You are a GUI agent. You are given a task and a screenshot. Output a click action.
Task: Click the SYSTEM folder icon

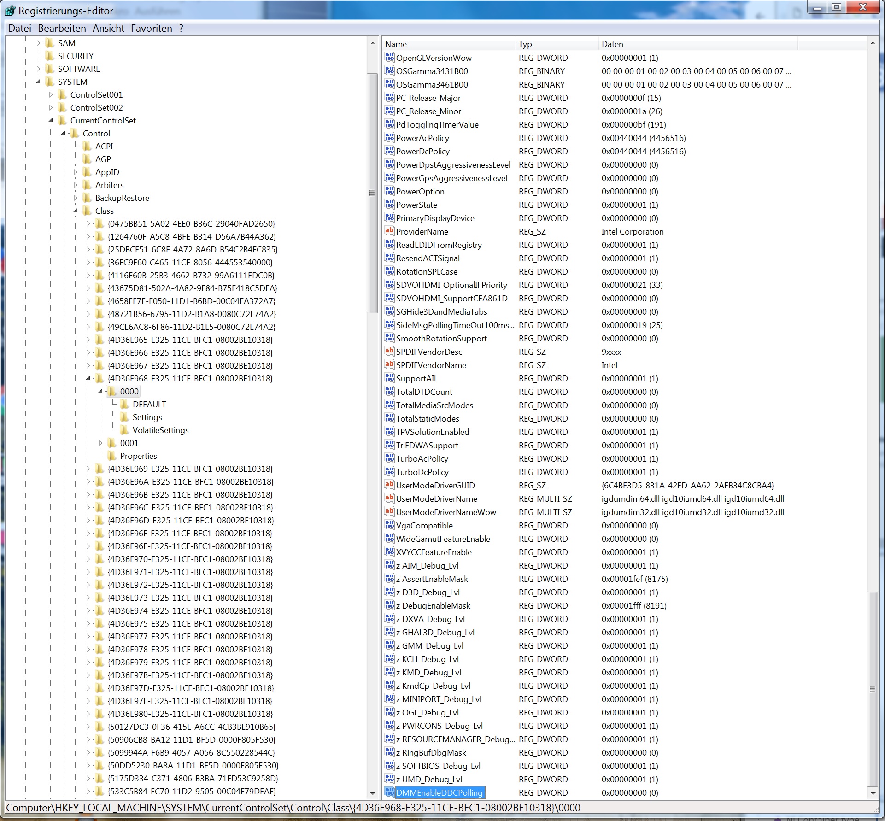(50, 82)
